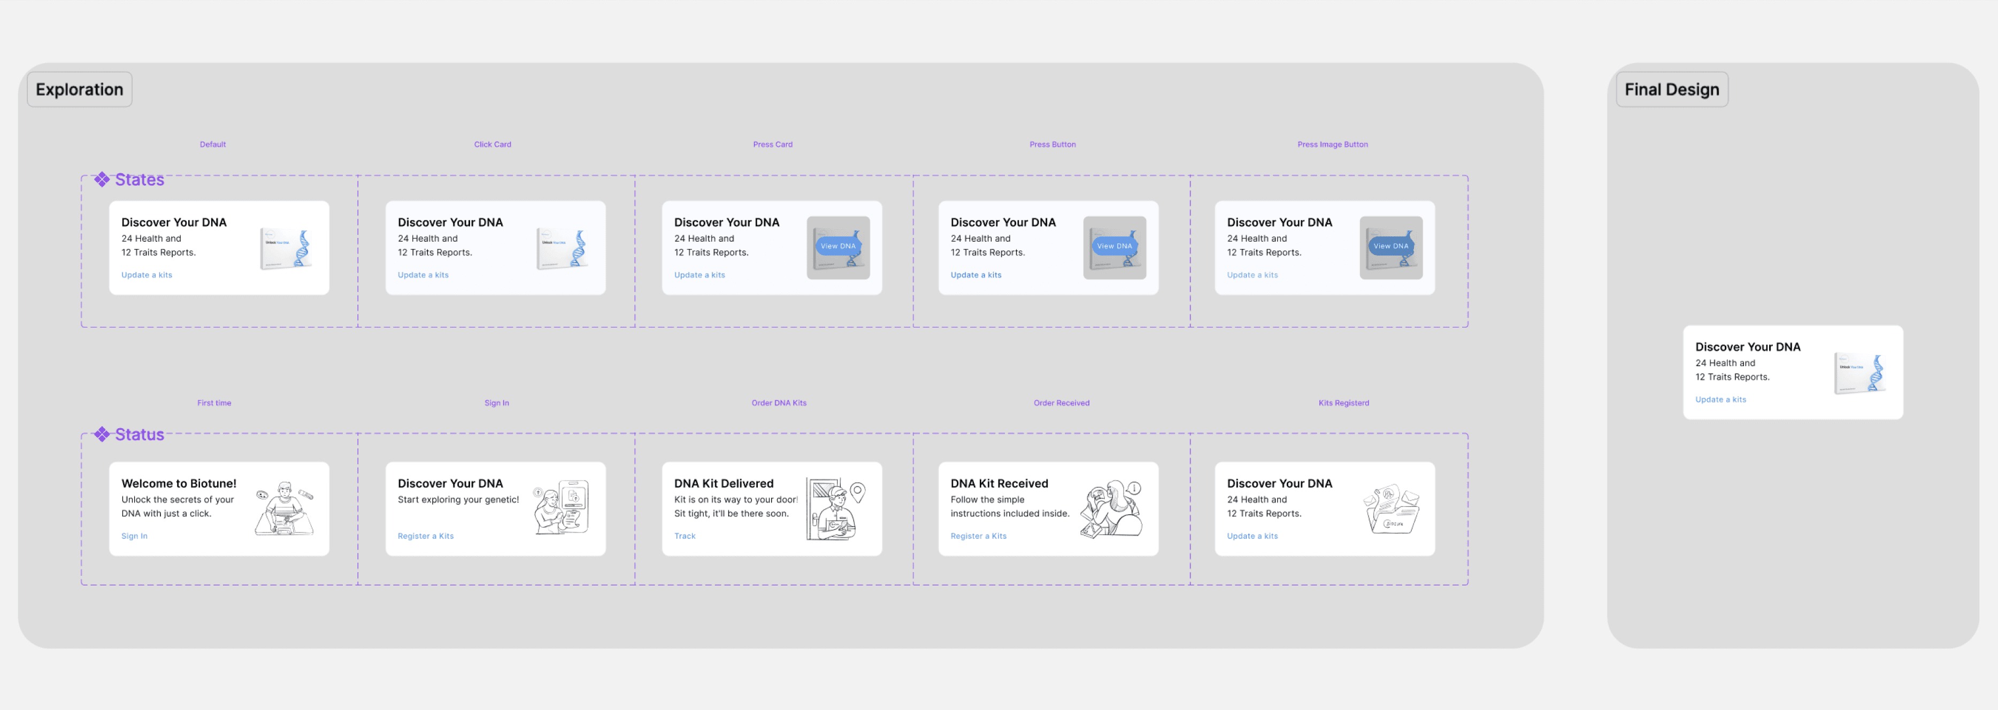
Task: Click Update a kits in Final Design card
Action: coord(1720,400)
